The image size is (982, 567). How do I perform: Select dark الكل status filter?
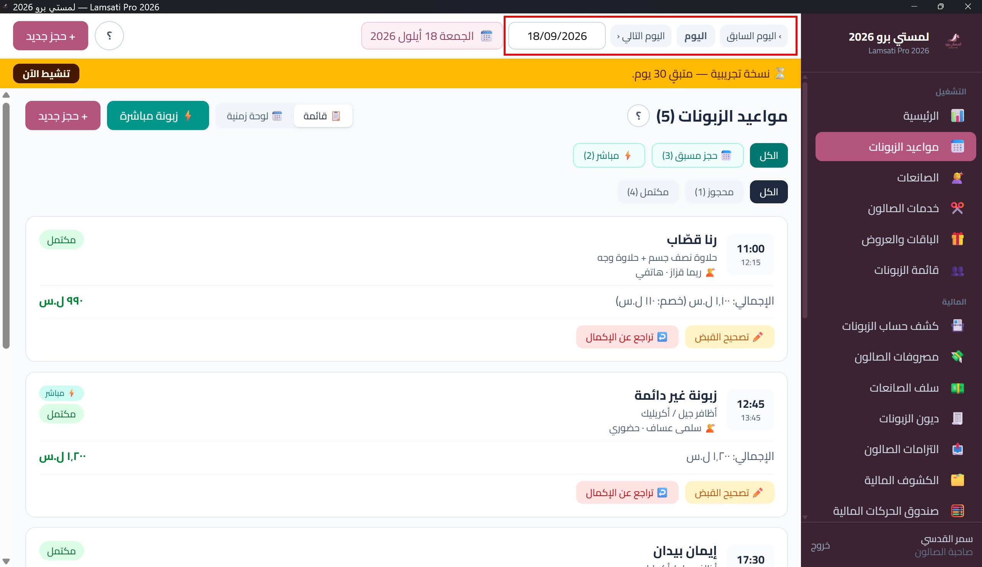[x=769, y=192]
